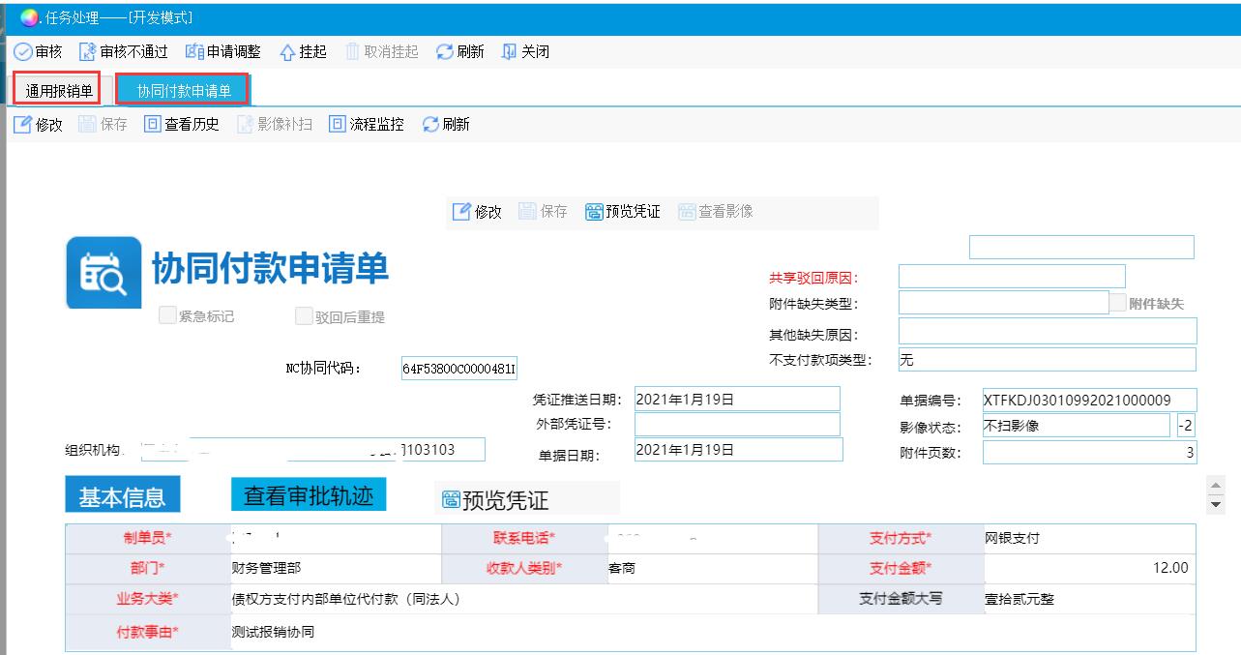This screenshot has width=1241, height=655.
Task: Click the 查看审批轨迹 button
Action: pyautogui.click(x=308, y=495)
